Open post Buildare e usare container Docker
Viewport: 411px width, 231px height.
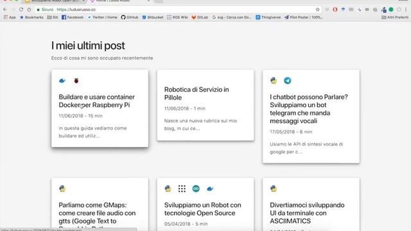coord(97,101)
